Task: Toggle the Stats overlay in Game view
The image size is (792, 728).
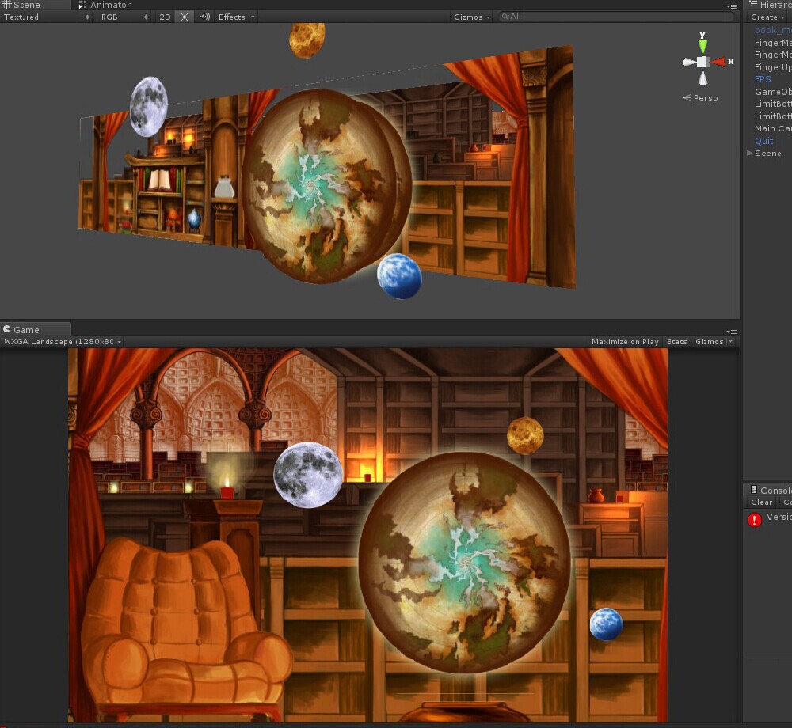Action: [677, 342]
